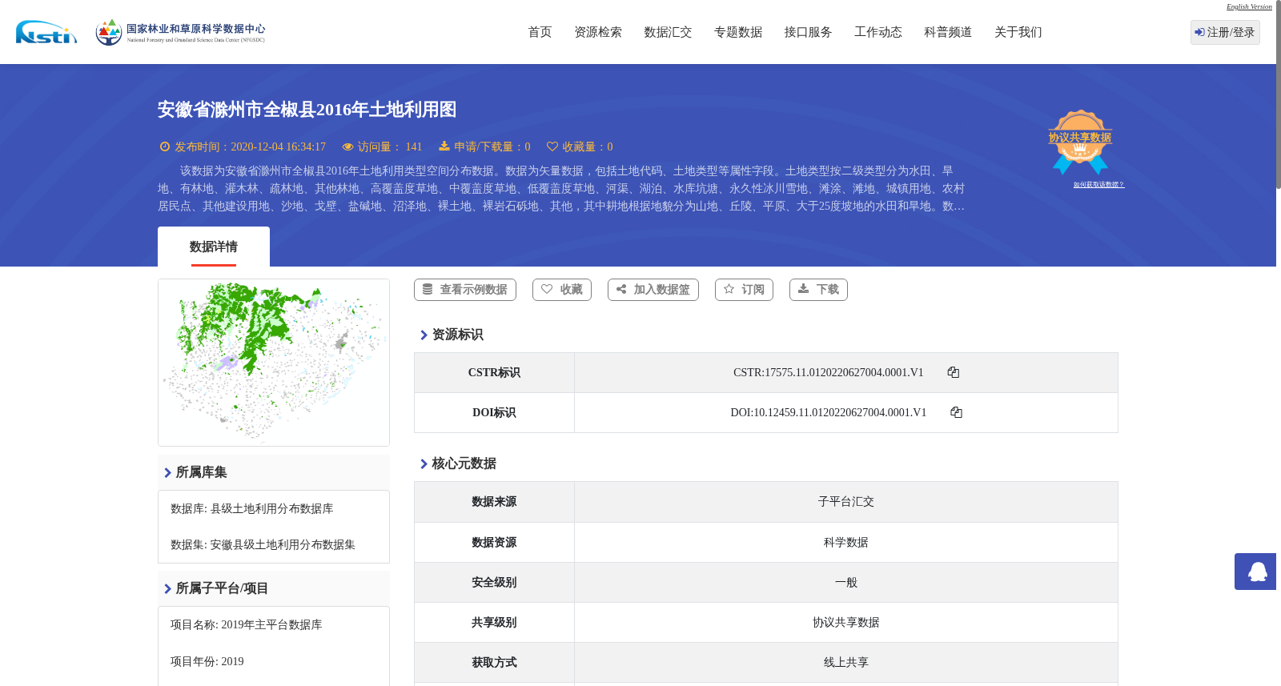1281x686 pixels.
Task: Click the DOI:10.12459.11.0120220627004.0001.V1 value
Action: click(829, 412)
